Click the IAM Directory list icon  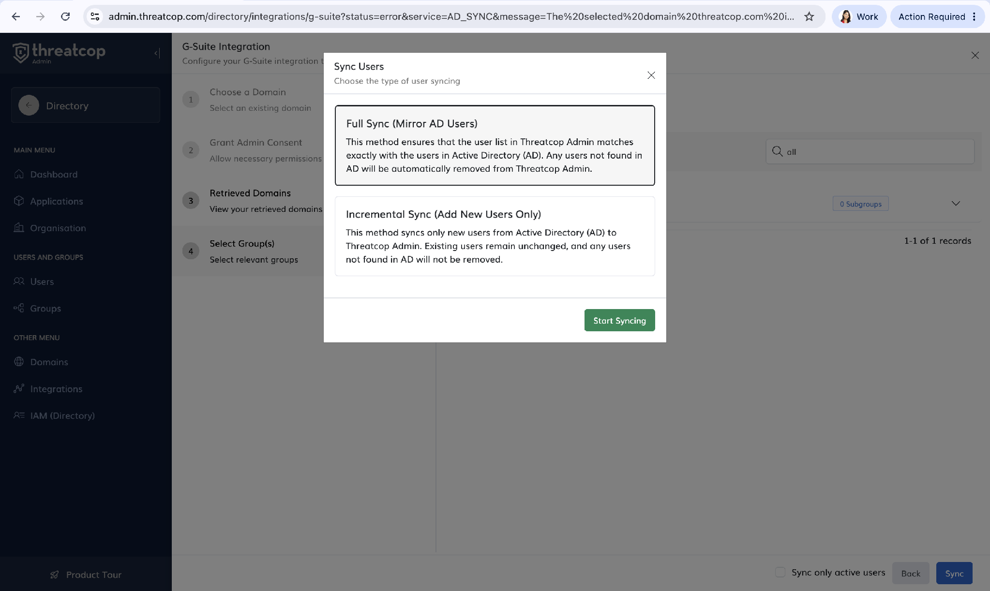tap(19, 415)
